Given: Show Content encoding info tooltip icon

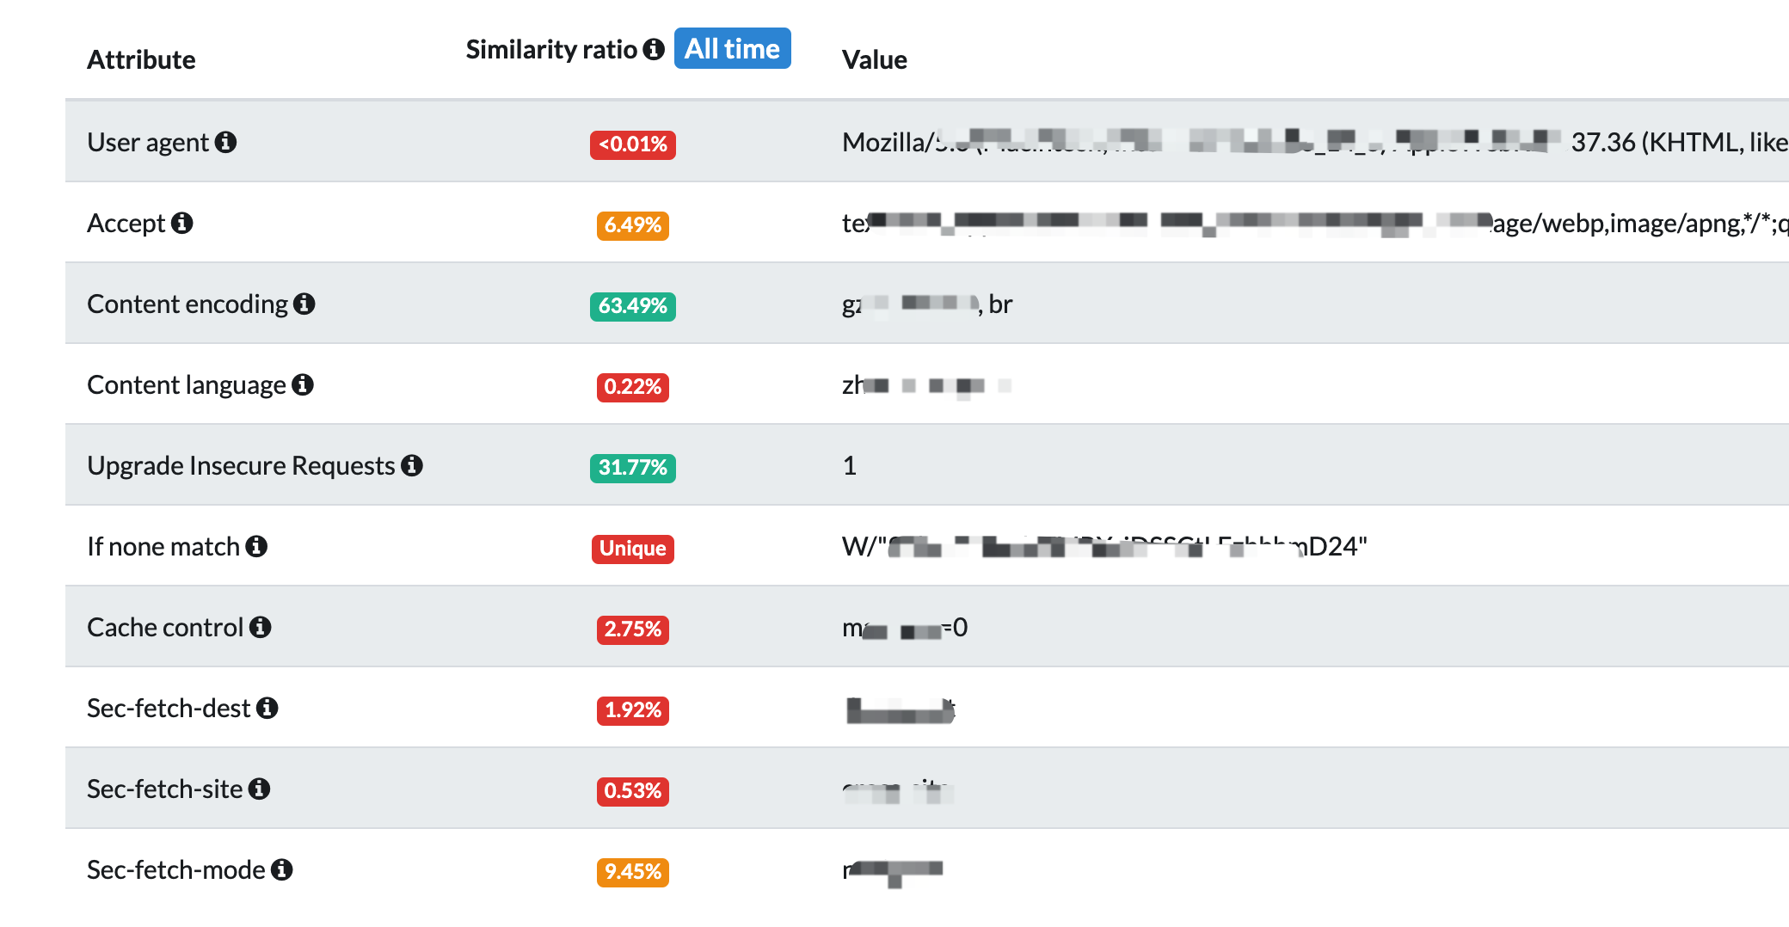Looking at the screenshot, I should (304, 304).
